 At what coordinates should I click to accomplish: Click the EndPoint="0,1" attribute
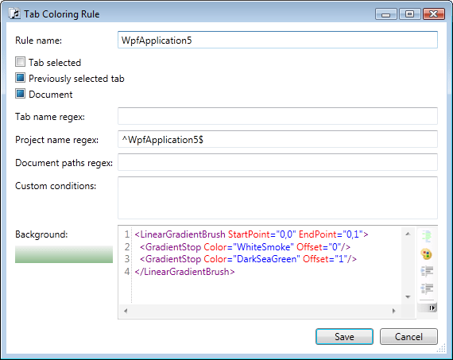[x=331, y=234]
